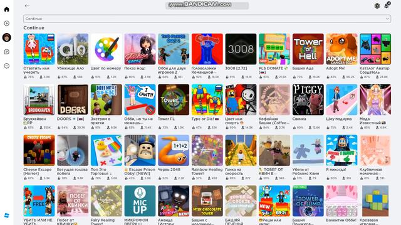The width and height of the screenshot is (401, 225).
Task: Click the 'Клубничная молочная' title
Action: coord(371,171)
